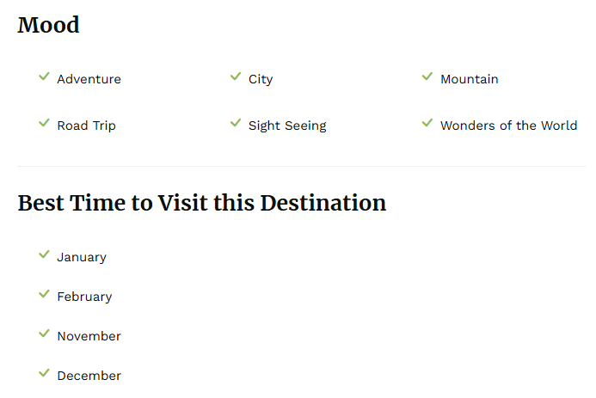596x398 pixels.
Task: Open the Mountain mood link
Action: click(x=469, y=79)
